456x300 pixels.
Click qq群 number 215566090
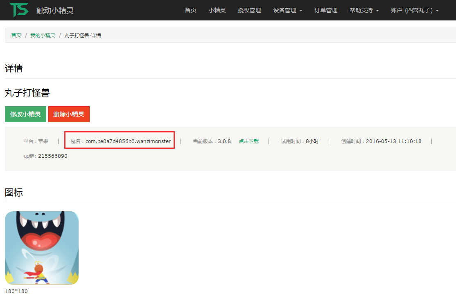[53, 156]
